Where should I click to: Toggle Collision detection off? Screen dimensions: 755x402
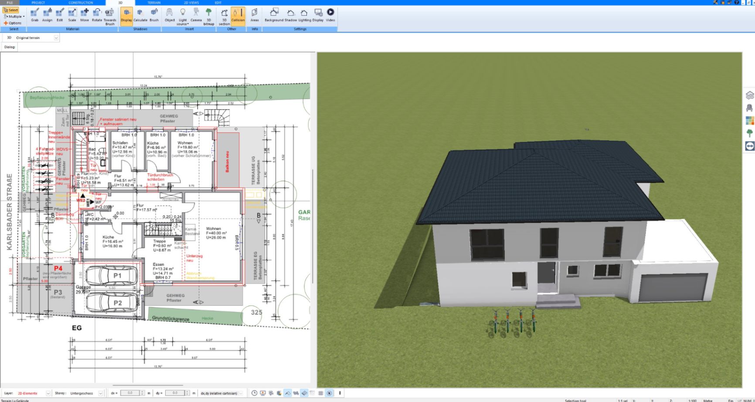pos(238,16)
